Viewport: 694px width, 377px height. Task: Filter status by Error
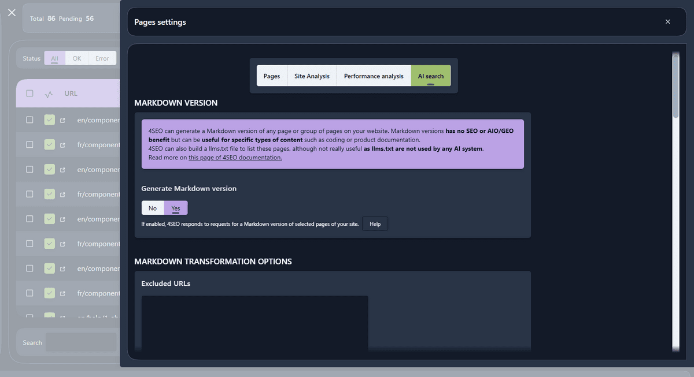[102, 58]
